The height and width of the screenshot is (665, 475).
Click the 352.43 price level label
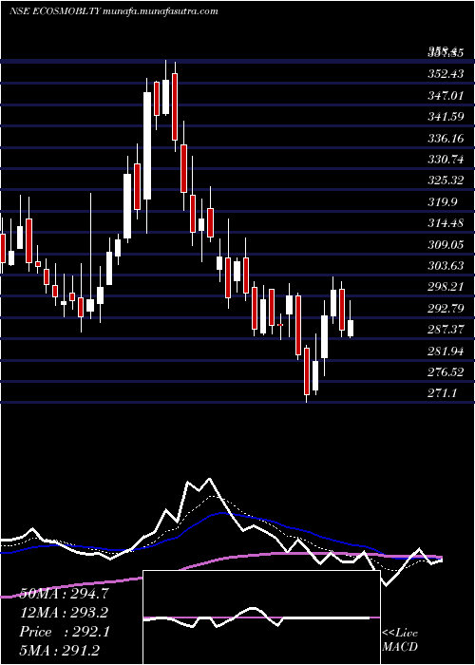point(445,74)
